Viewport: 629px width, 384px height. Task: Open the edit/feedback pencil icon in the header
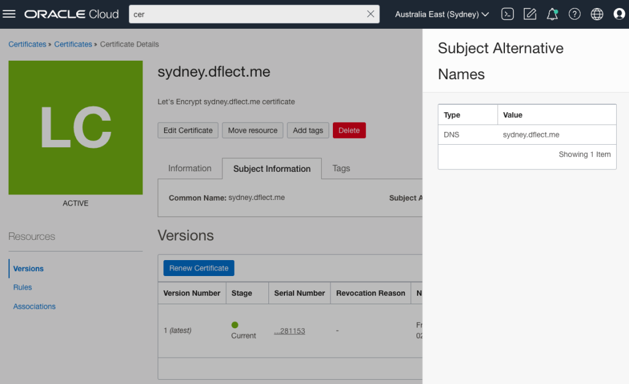529,14
